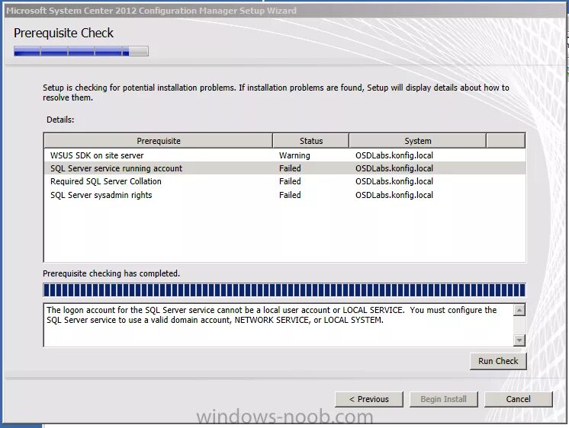Sort by the System column header
569x428 pixels.
[417, 141]
